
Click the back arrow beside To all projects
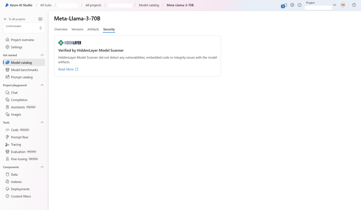(5, 19)
